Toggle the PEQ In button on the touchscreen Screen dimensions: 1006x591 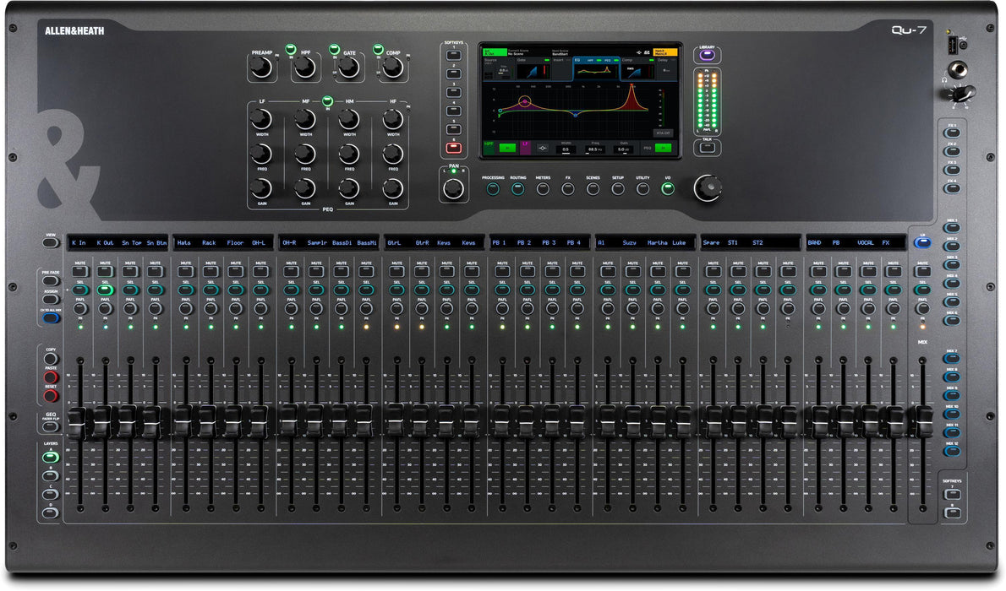click(x=663, y=148)
